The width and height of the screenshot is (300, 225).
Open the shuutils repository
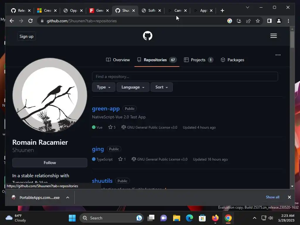click(102, 181)
